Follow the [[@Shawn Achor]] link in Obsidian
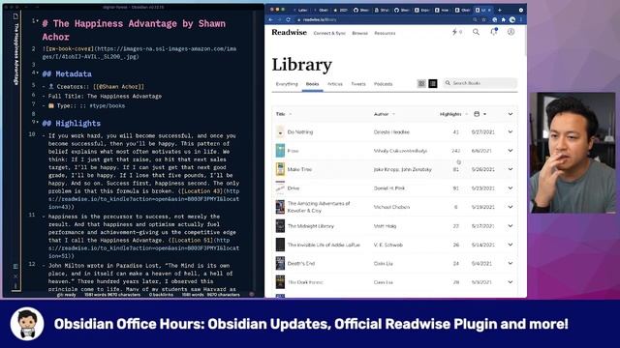The image size is (620, 348). click(118, 86)
